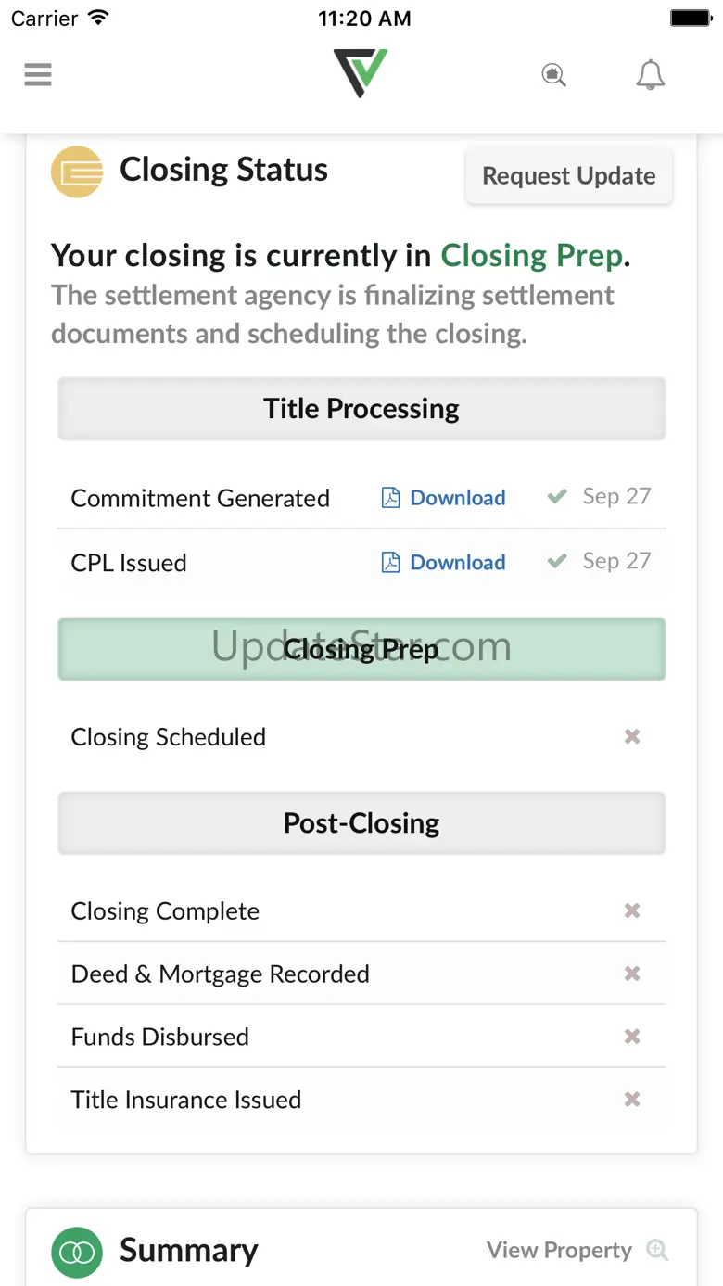Click the View Property magnifier icon

click(x=657, y=1250)
